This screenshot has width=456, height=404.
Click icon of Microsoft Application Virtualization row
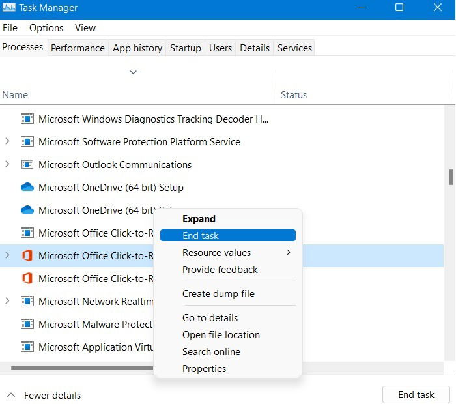click(27, 347)
